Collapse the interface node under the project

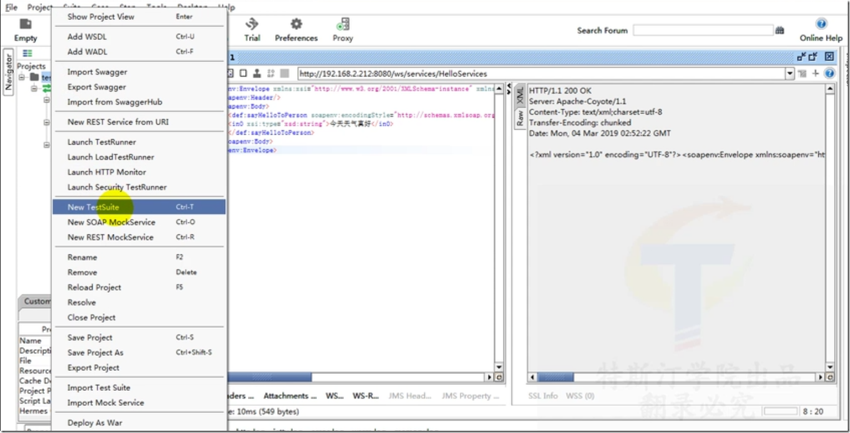(x=34, y=88)
